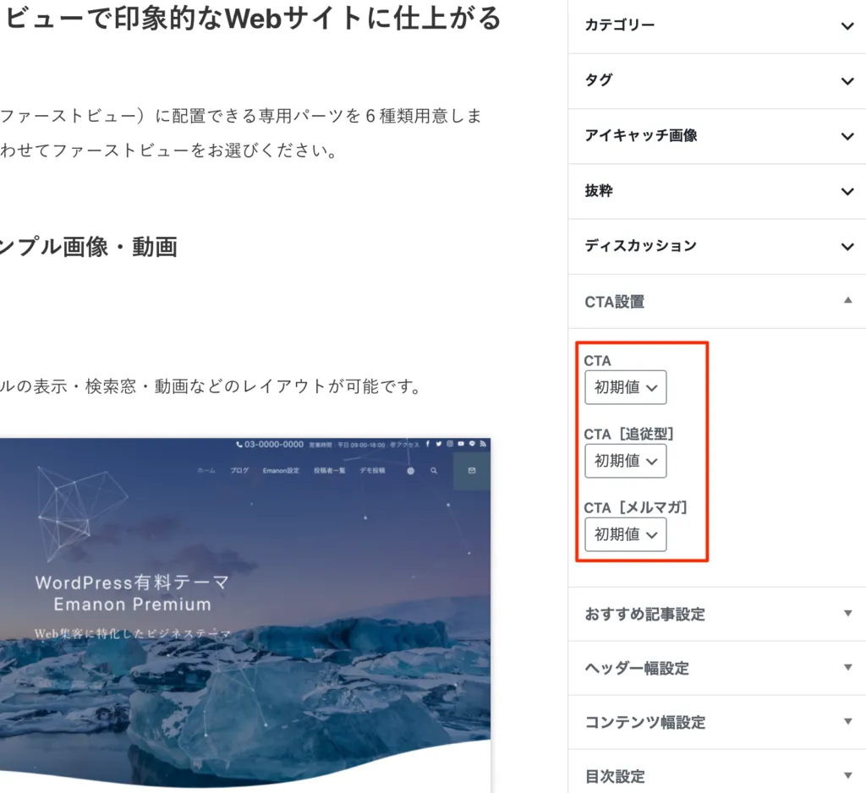Click the 目次設定 panel title
This screenshot has height=793, width=866.
tap(614, 776)
